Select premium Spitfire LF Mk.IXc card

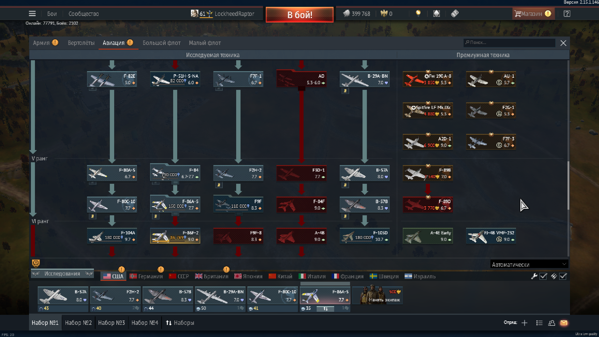click(x=428, y=110)
